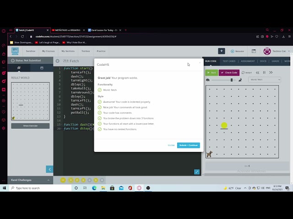This screenshot has height=219, width=293.
Task: Expand the Techno Cat account menu arrow
Action: point(289,51)
